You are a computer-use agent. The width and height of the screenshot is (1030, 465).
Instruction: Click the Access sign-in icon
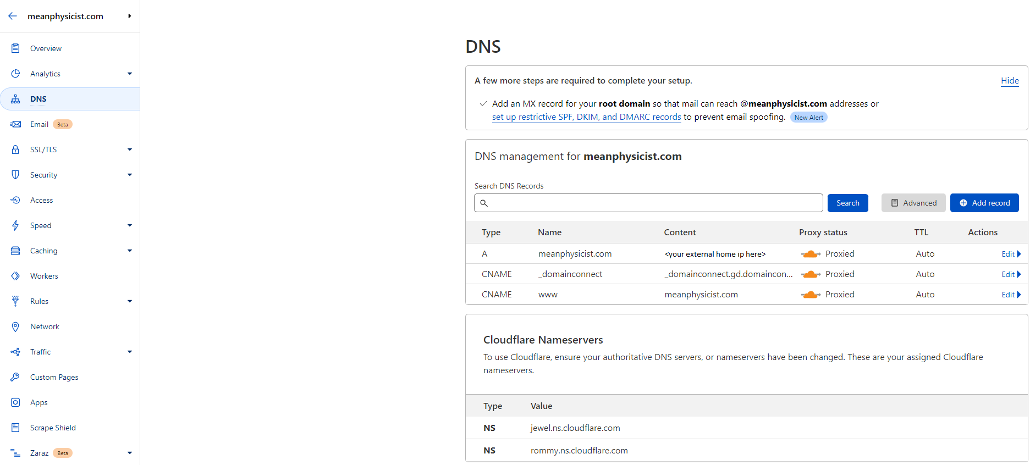point(15,200)
